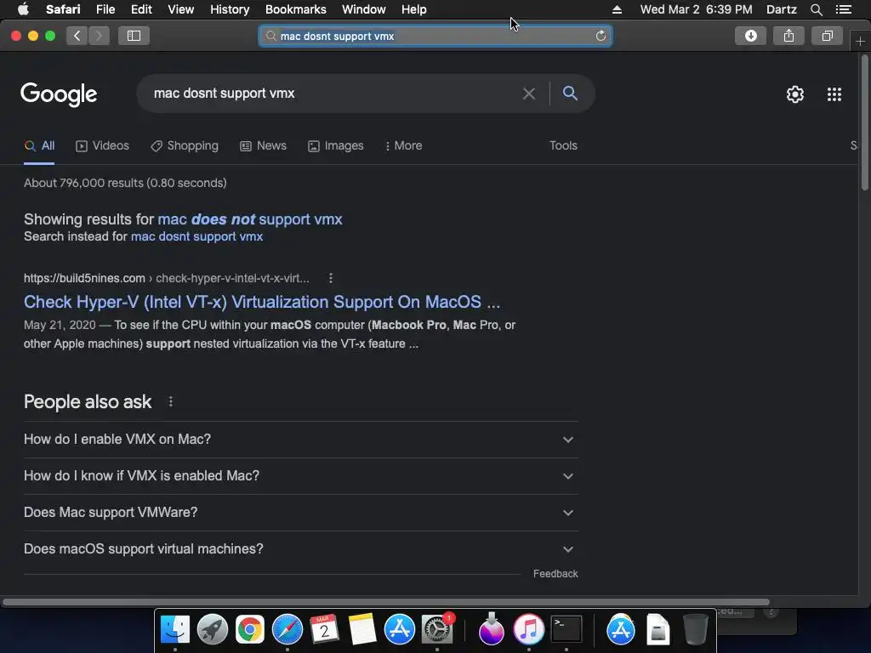Launch Launchpad rocket in Dock
The width and height of the screenshot is (871, 653).
(x=212, y=630)
